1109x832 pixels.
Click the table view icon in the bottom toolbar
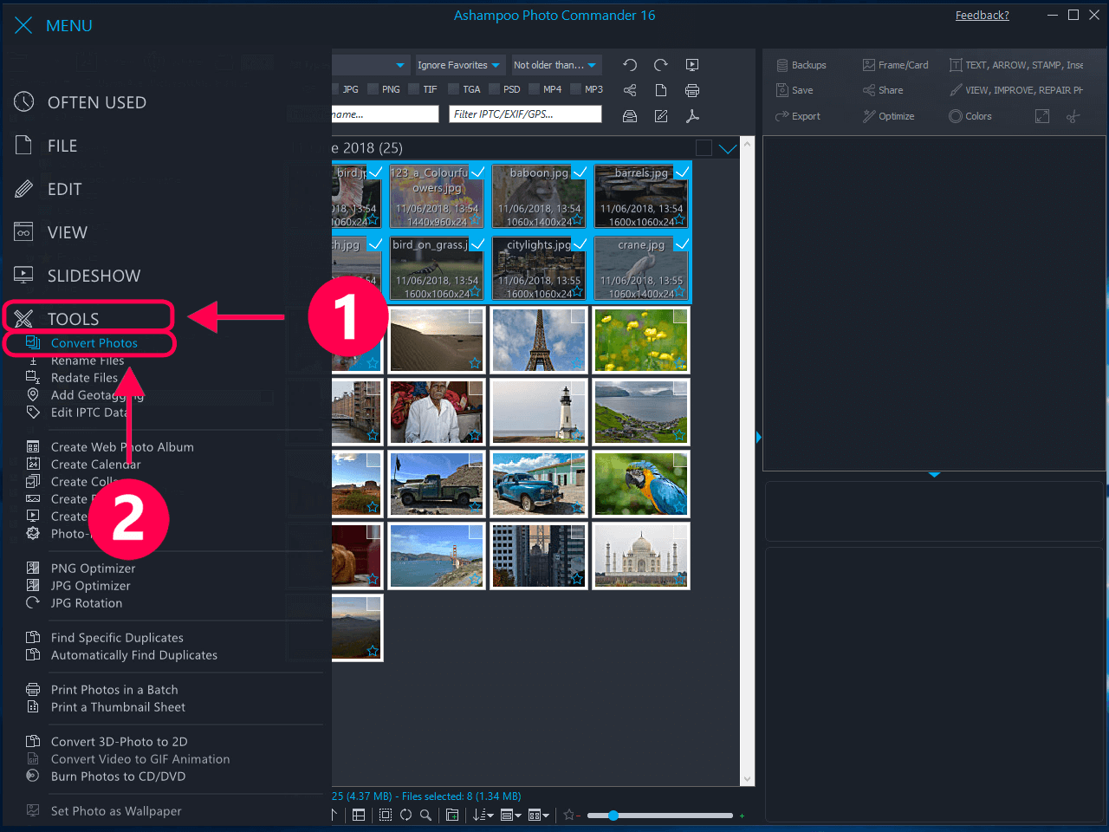(x=359, y=815)
